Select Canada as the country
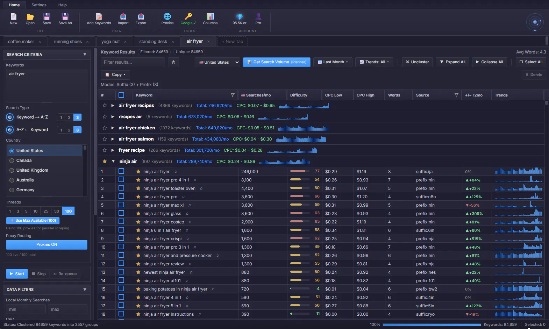 pos(45,160)
